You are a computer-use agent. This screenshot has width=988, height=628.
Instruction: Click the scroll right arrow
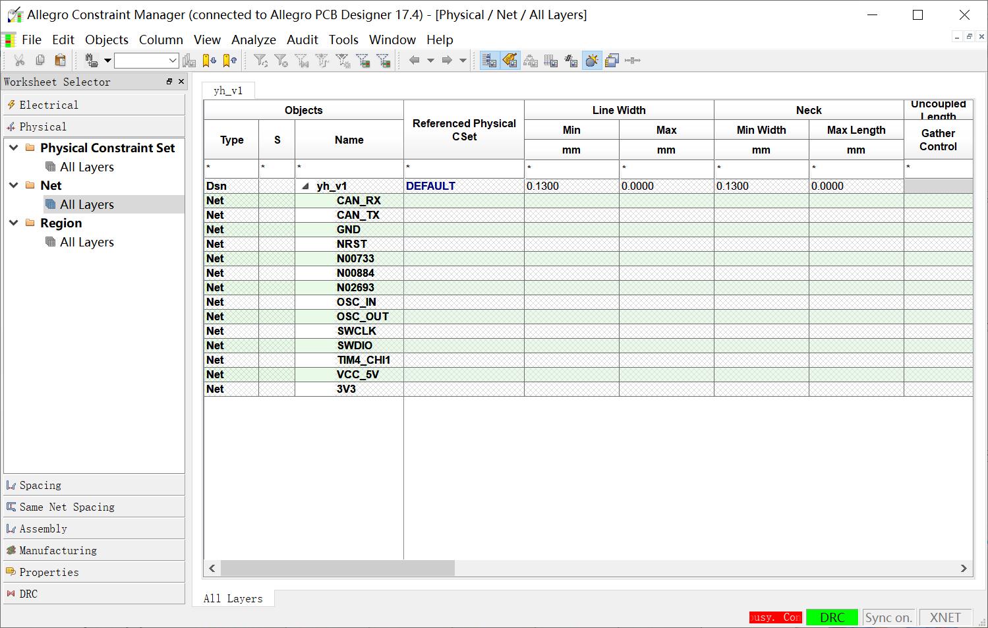tap(964, 568)
